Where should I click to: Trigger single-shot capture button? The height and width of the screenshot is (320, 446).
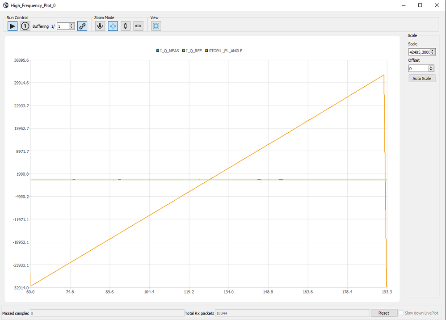click(25, 26)
